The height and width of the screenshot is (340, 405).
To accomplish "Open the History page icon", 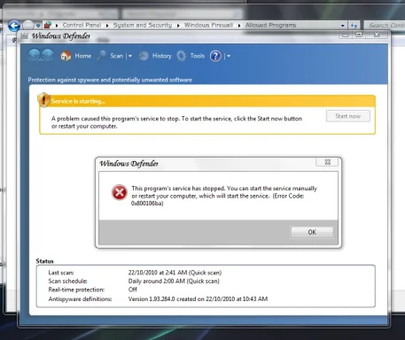I will (x=144, y=56).
